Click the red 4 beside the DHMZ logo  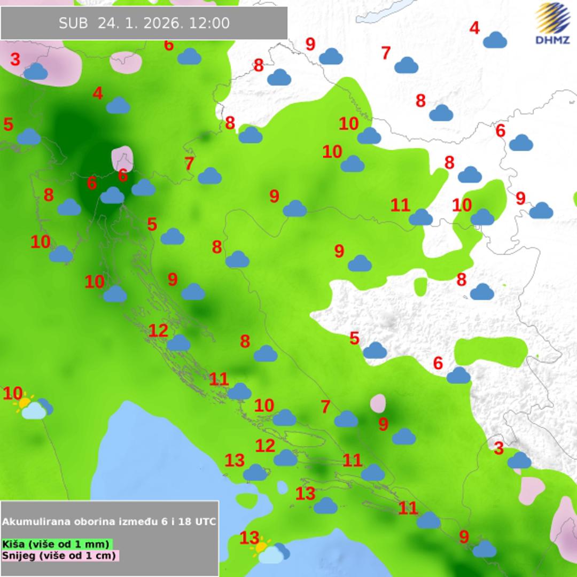coord(474,28)
